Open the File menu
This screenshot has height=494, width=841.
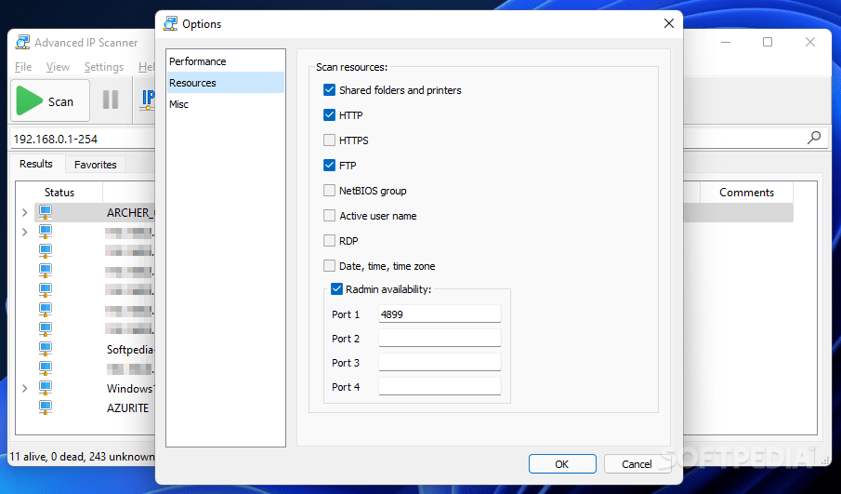tap(23, 67)
